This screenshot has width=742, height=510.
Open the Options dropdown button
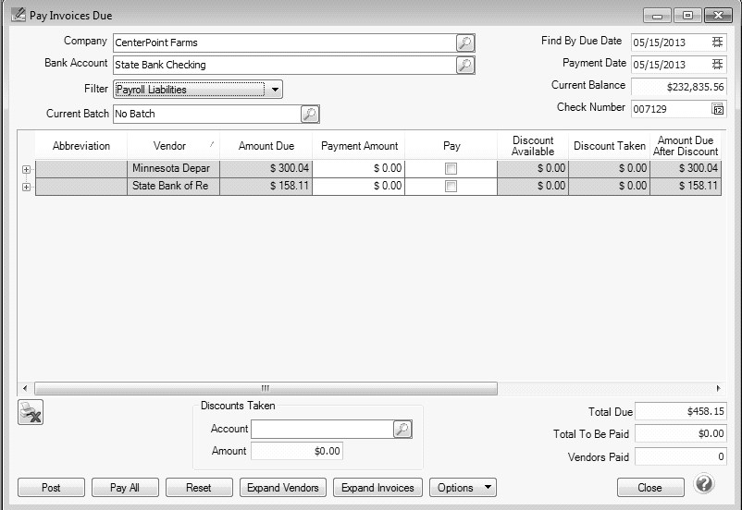coord(463,488)
